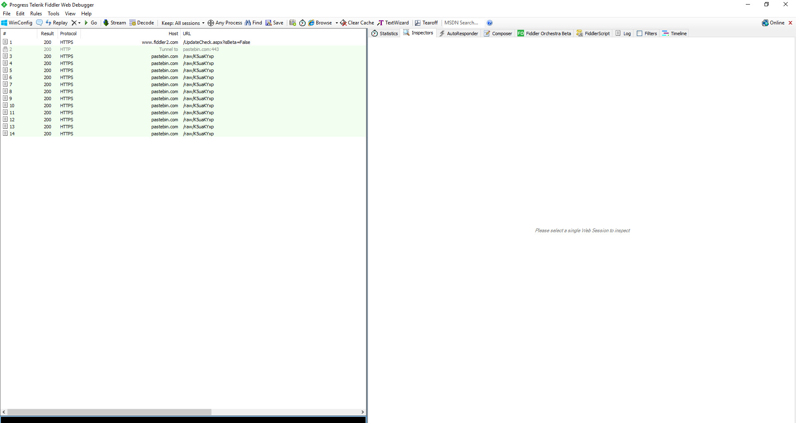Open WinConfig from the toolbar
Image resolution: width=796 pixels, height=423 pixels.
pos(17,23)
